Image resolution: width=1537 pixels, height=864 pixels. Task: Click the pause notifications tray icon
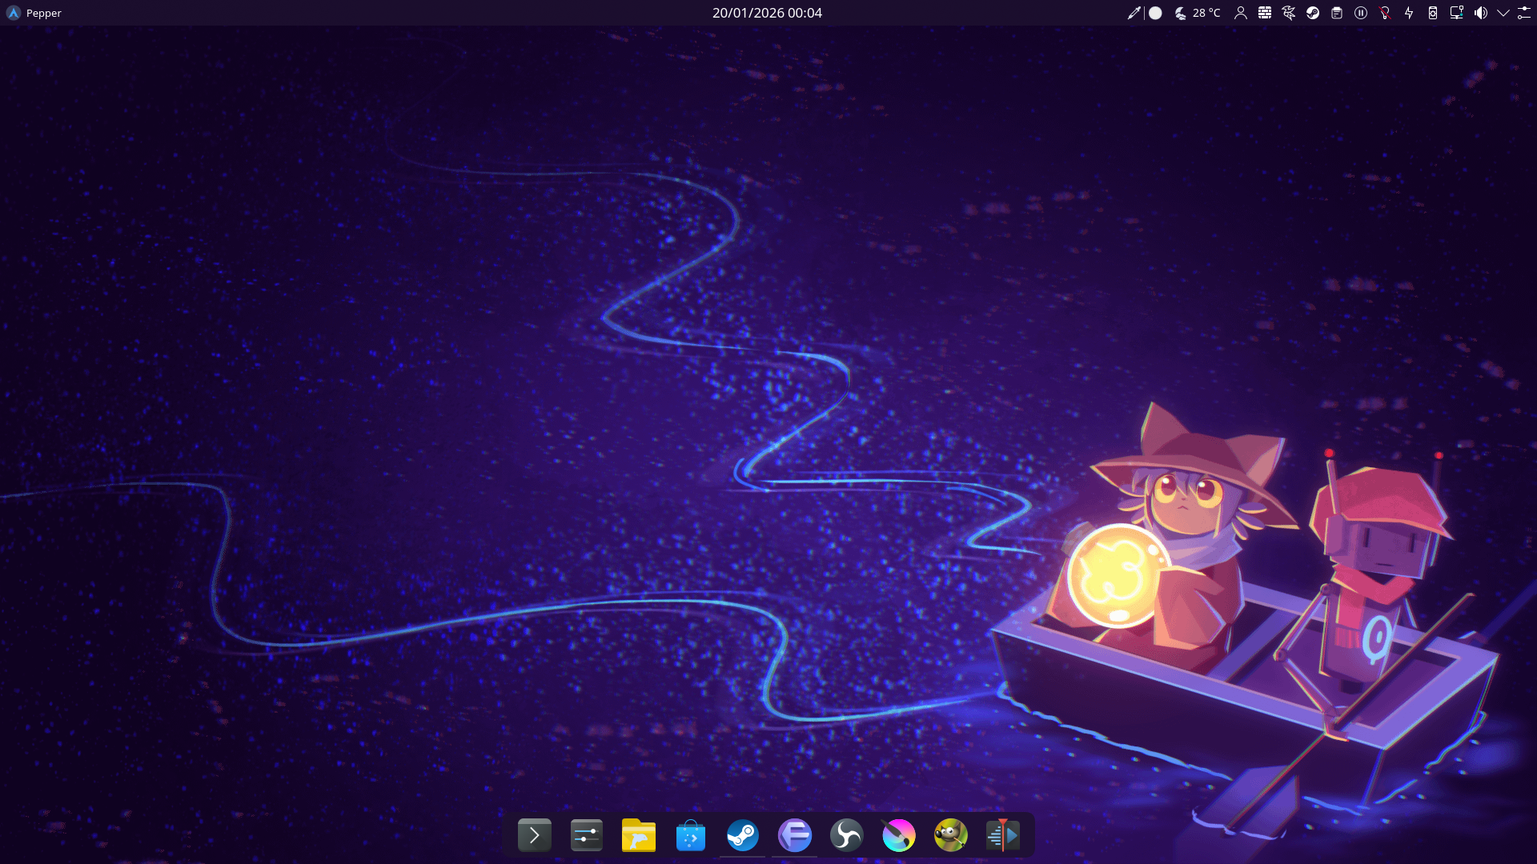coord(1361,13)
